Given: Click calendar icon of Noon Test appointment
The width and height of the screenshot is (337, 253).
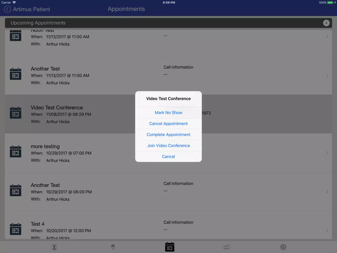Looking at the screenshot, I should click(x=15, y=36).
